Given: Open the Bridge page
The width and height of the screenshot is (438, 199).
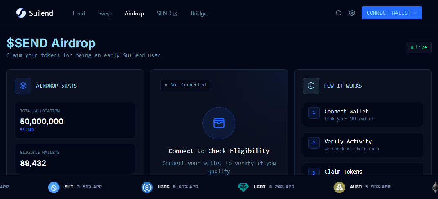Looking at the screenshot, I should click(199, 13).
